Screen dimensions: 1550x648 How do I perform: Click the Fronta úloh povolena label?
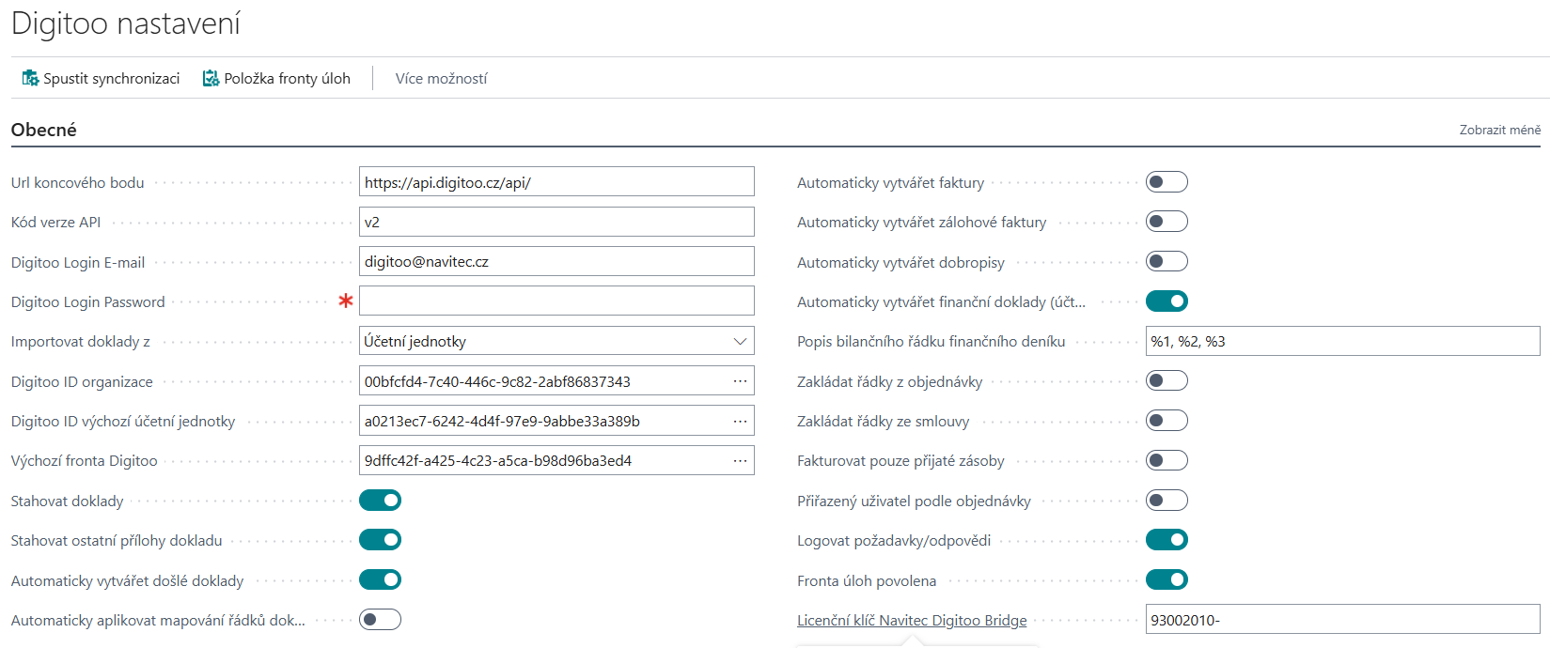867,580
